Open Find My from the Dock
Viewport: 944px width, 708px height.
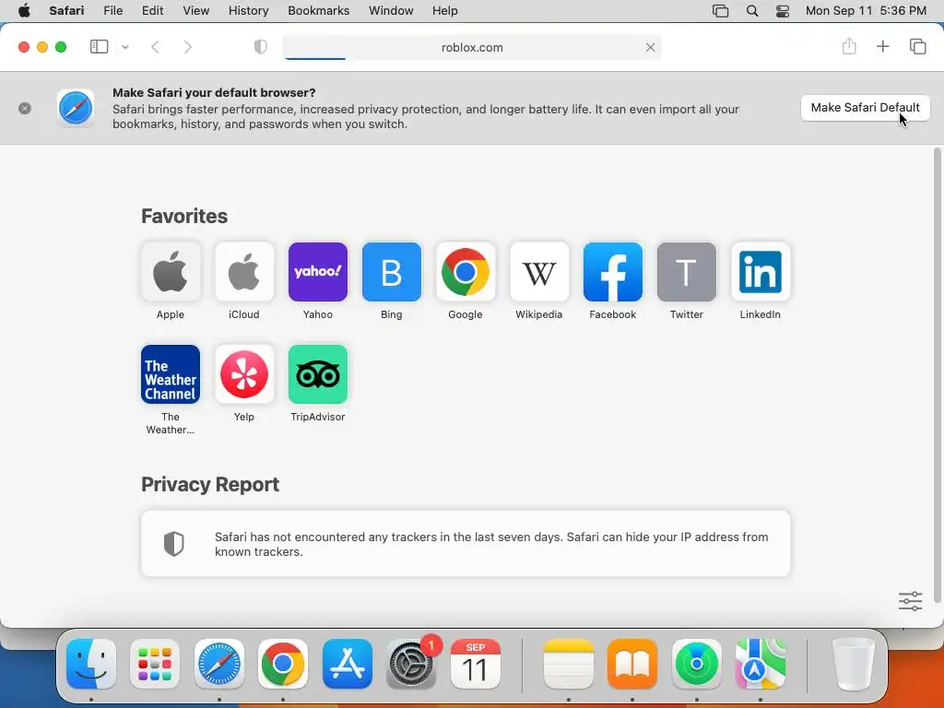point(697,664)
